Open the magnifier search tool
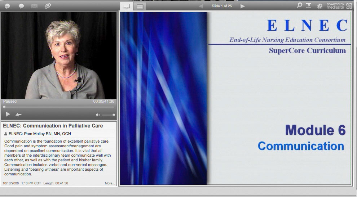 pos(299,5)
